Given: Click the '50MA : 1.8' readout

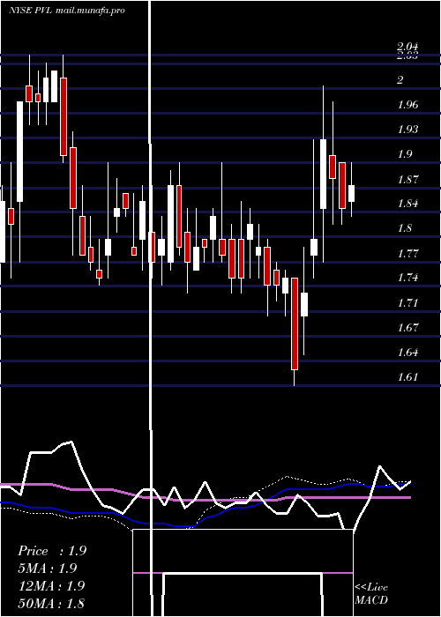Looking at the screenshot, I should (x=51, y=603).
